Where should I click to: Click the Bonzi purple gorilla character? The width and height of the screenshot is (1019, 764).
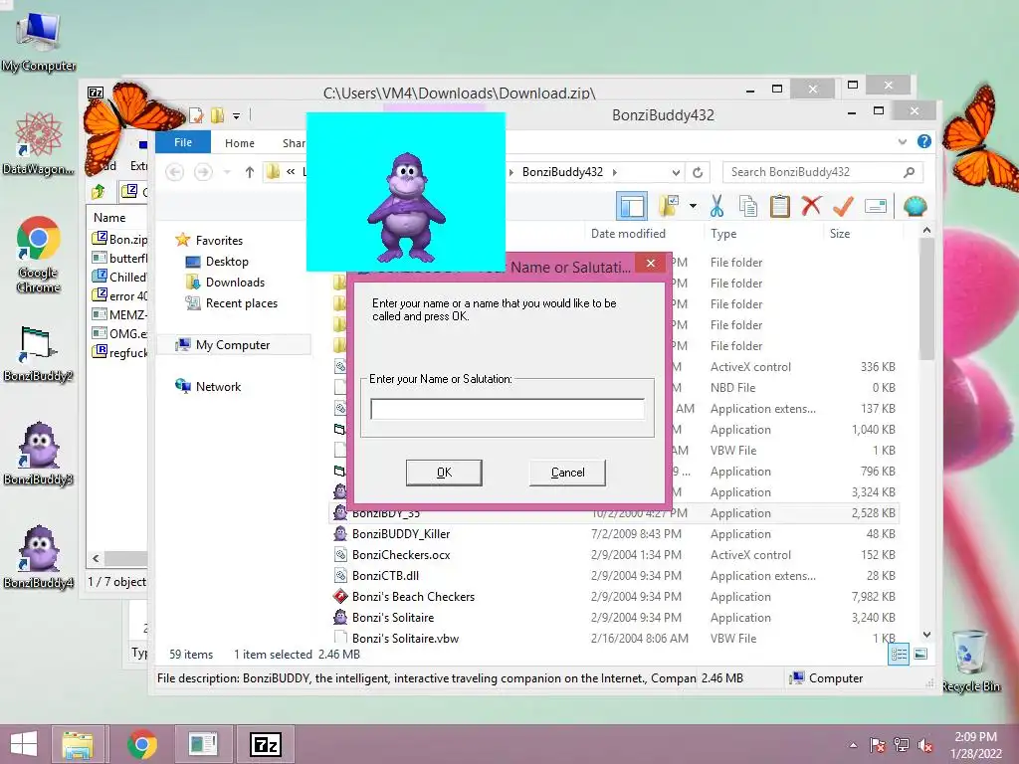coord(406,207)
